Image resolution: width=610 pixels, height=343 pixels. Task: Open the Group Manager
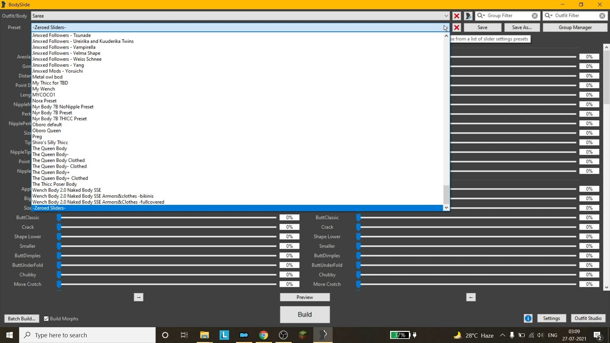[x=575, y=28]
